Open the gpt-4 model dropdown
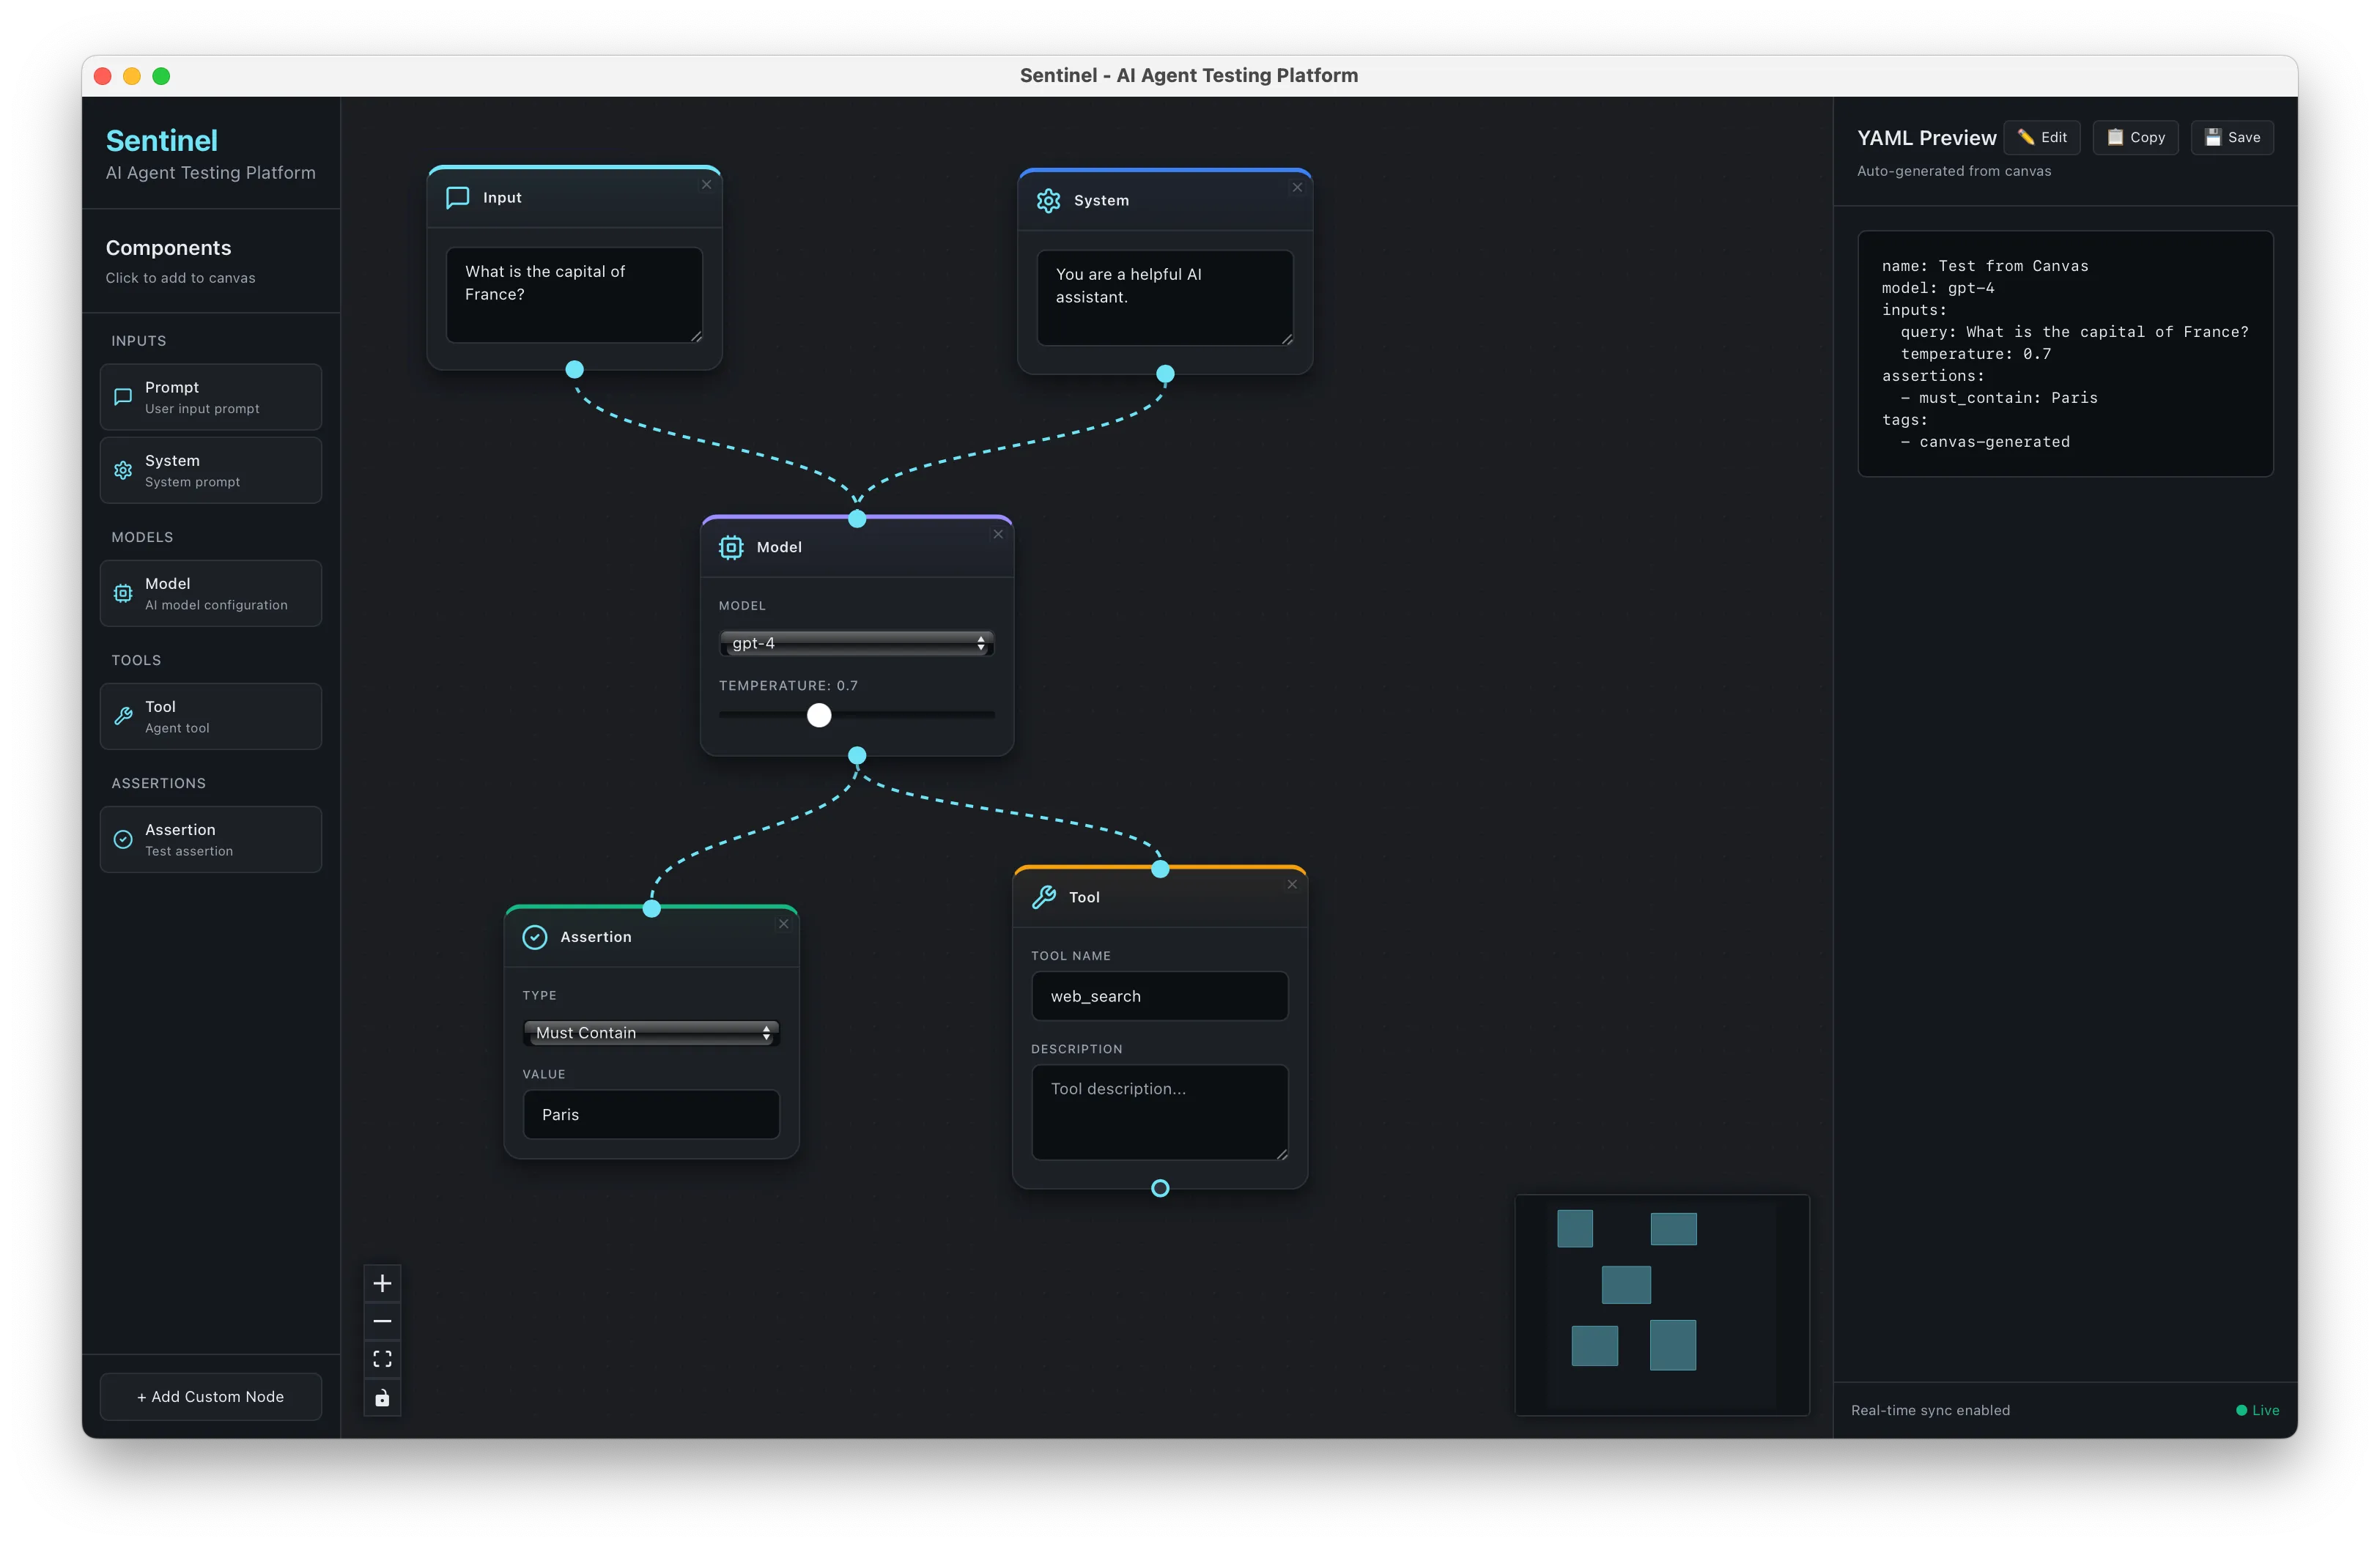The height and width of the screenshot is (1547, 2380). (856, 644)
